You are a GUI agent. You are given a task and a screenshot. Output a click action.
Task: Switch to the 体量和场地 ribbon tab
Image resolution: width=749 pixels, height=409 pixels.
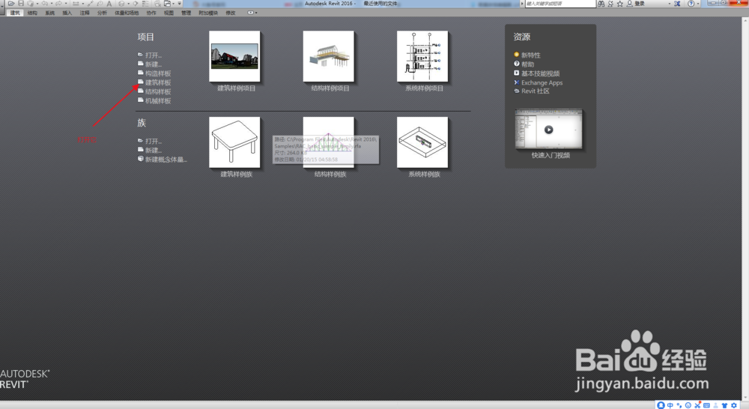(x=127, y=13)
